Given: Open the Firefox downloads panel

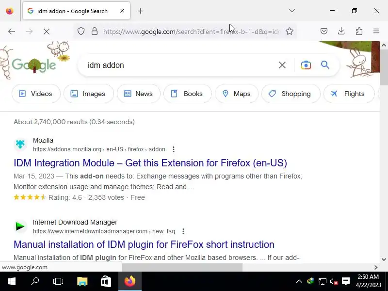Looking at the screenshot, I should pyautogui.click(x=341, y=31).
